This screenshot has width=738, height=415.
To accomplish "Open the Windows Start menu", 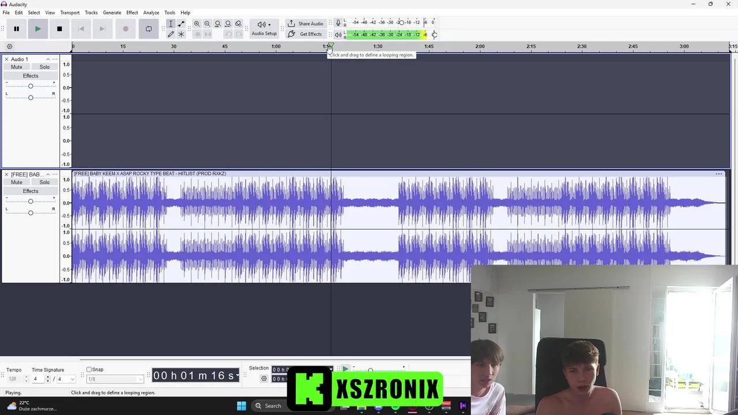I will tap(242, 406).
